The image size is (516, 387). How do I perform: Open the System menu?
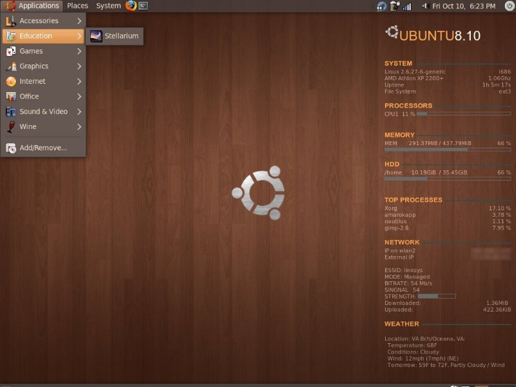(x=108, y=5)
